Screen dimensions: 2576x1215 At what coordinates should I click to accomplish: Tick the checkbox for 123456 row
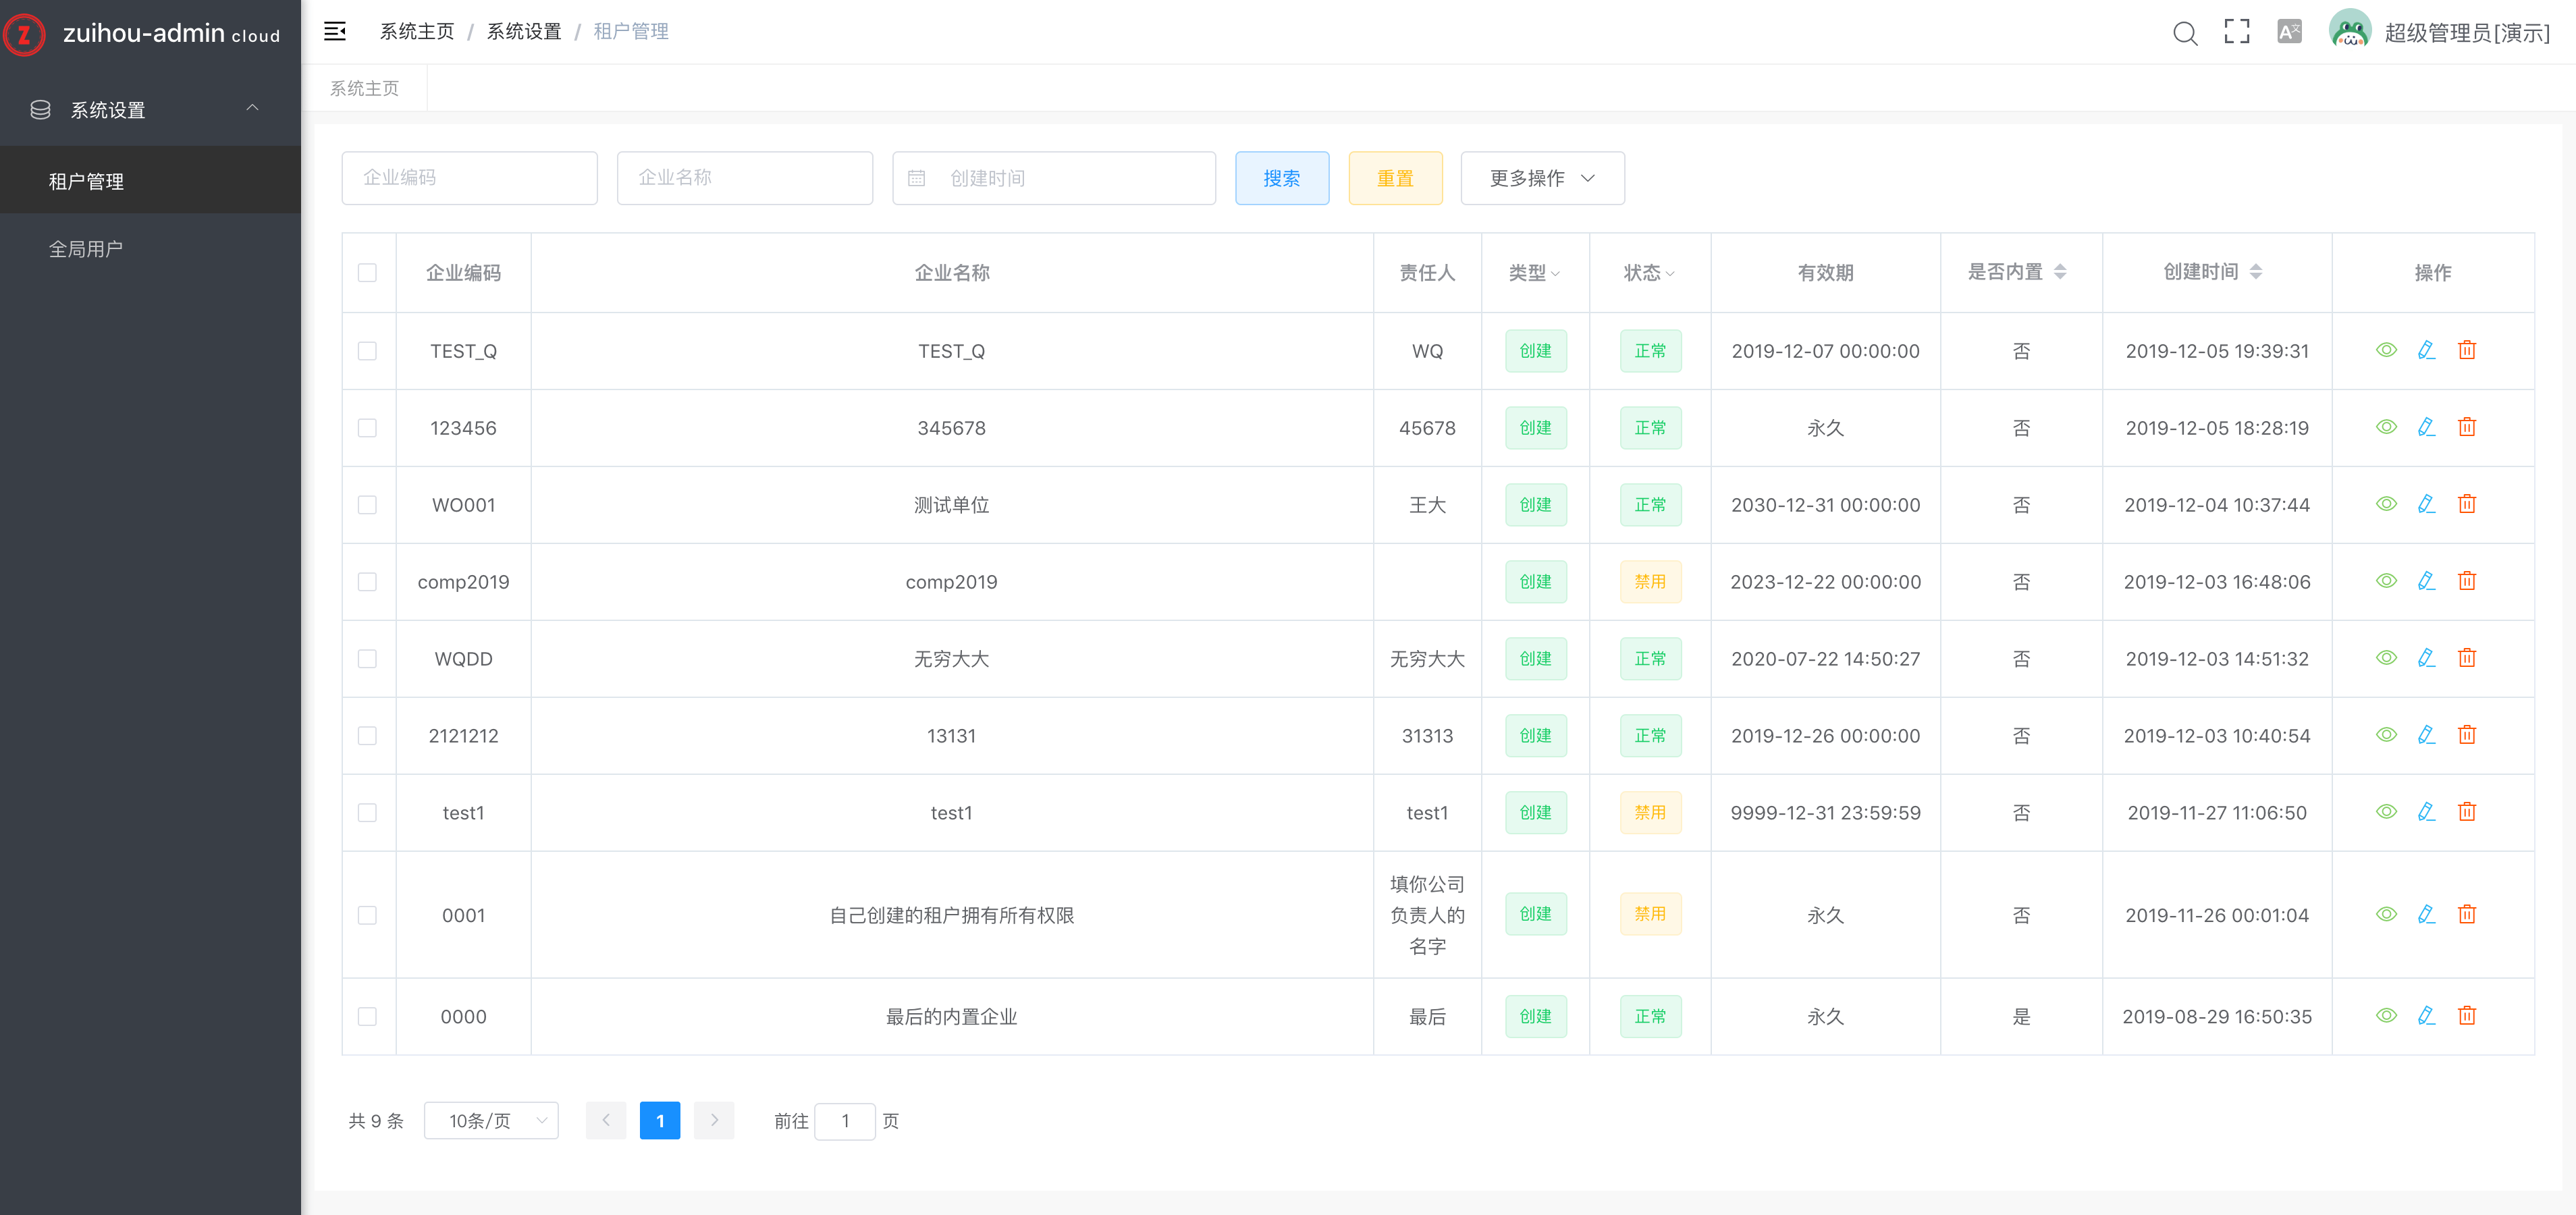pyautogui.click(x=367, y=428)
